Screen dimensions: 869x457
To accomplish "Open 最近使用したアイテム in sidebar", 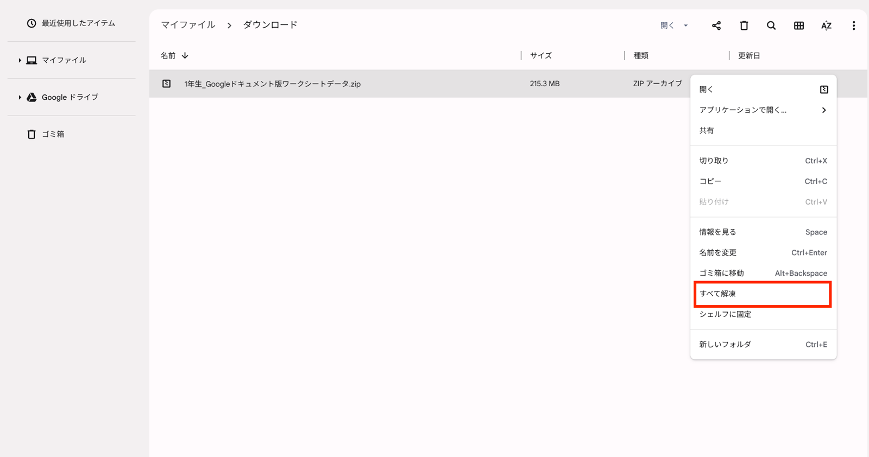I will tap(78, 23).
